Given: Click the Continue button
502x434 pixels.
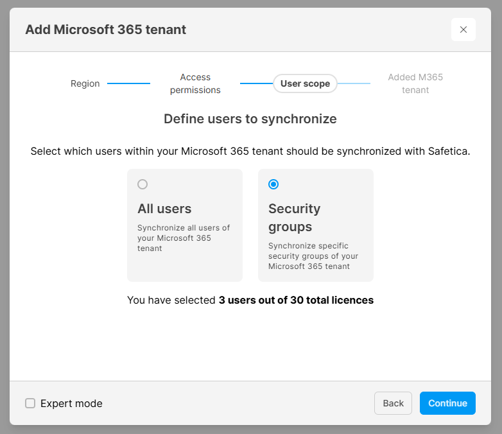Looking at the screenshot, I should point(447,403).
